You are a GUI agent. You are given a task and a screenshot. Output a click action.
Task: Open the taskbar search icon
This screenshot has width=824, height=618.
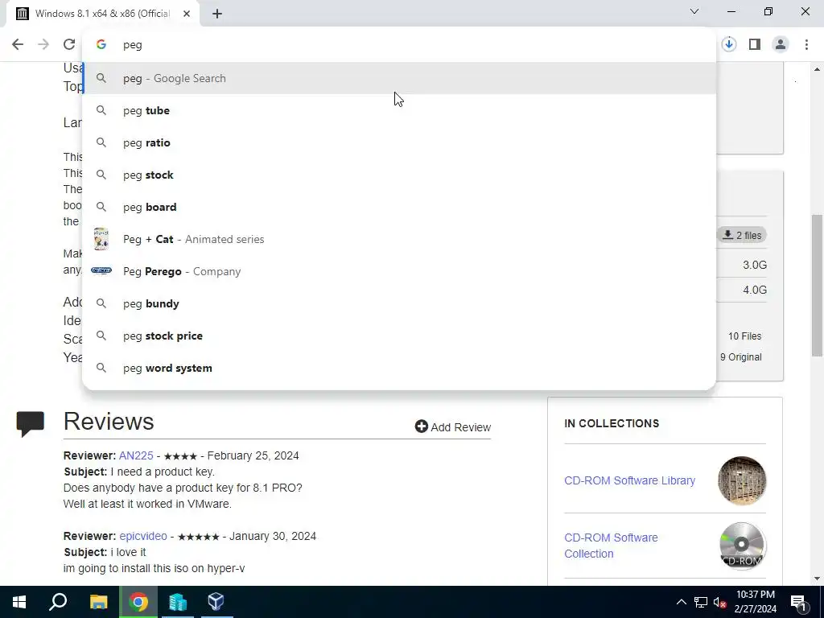(x=58, y=602)
